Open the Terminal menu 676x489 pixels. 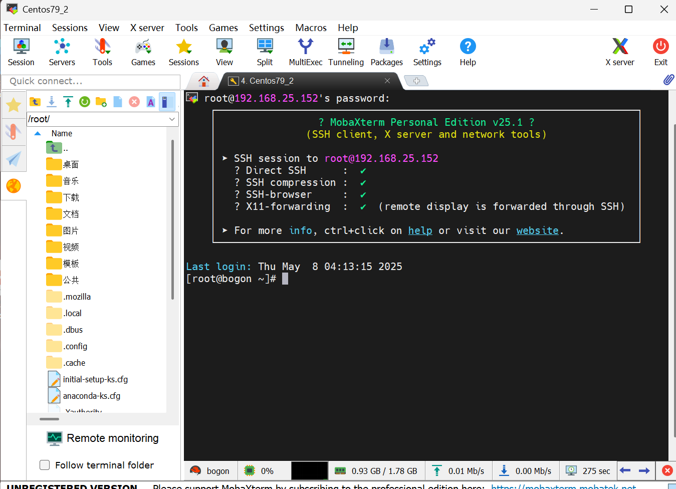(22, 28)
